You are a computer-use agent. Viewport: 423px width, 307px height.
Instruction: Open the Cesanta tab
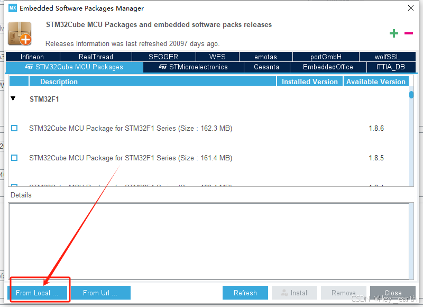pyautogui.click(x=266, y=67)
